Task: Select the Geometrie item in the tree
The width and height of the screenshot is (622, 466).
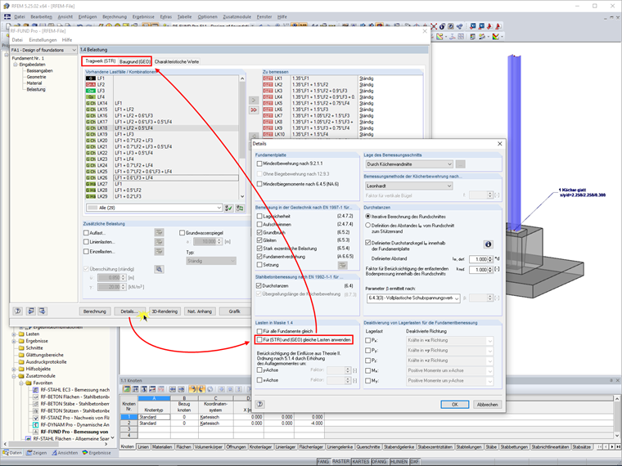Action: (36, 77)
